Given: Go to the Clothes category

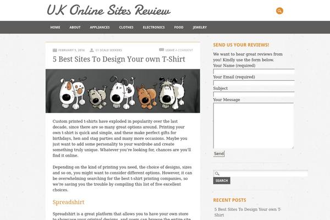Looking at the screenshot, I should pyautogui.click(x=127, y=28).
